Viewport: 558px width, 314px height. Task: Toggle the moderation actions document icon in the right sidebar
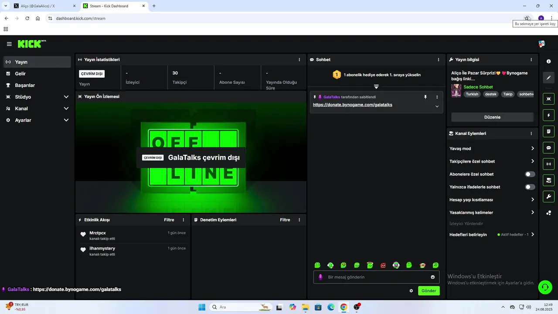[x=548, y=131]
